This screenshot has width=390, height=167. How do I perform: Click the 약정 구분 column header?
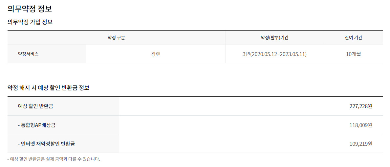point(116,38)
